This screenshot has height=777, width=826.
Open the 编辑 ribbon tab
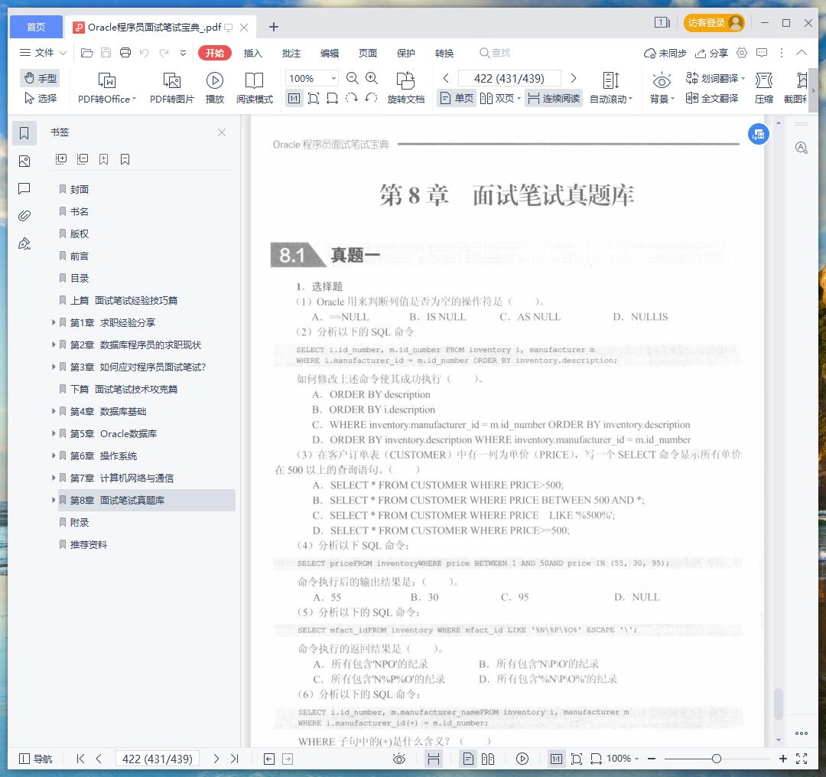click(330, 53)
